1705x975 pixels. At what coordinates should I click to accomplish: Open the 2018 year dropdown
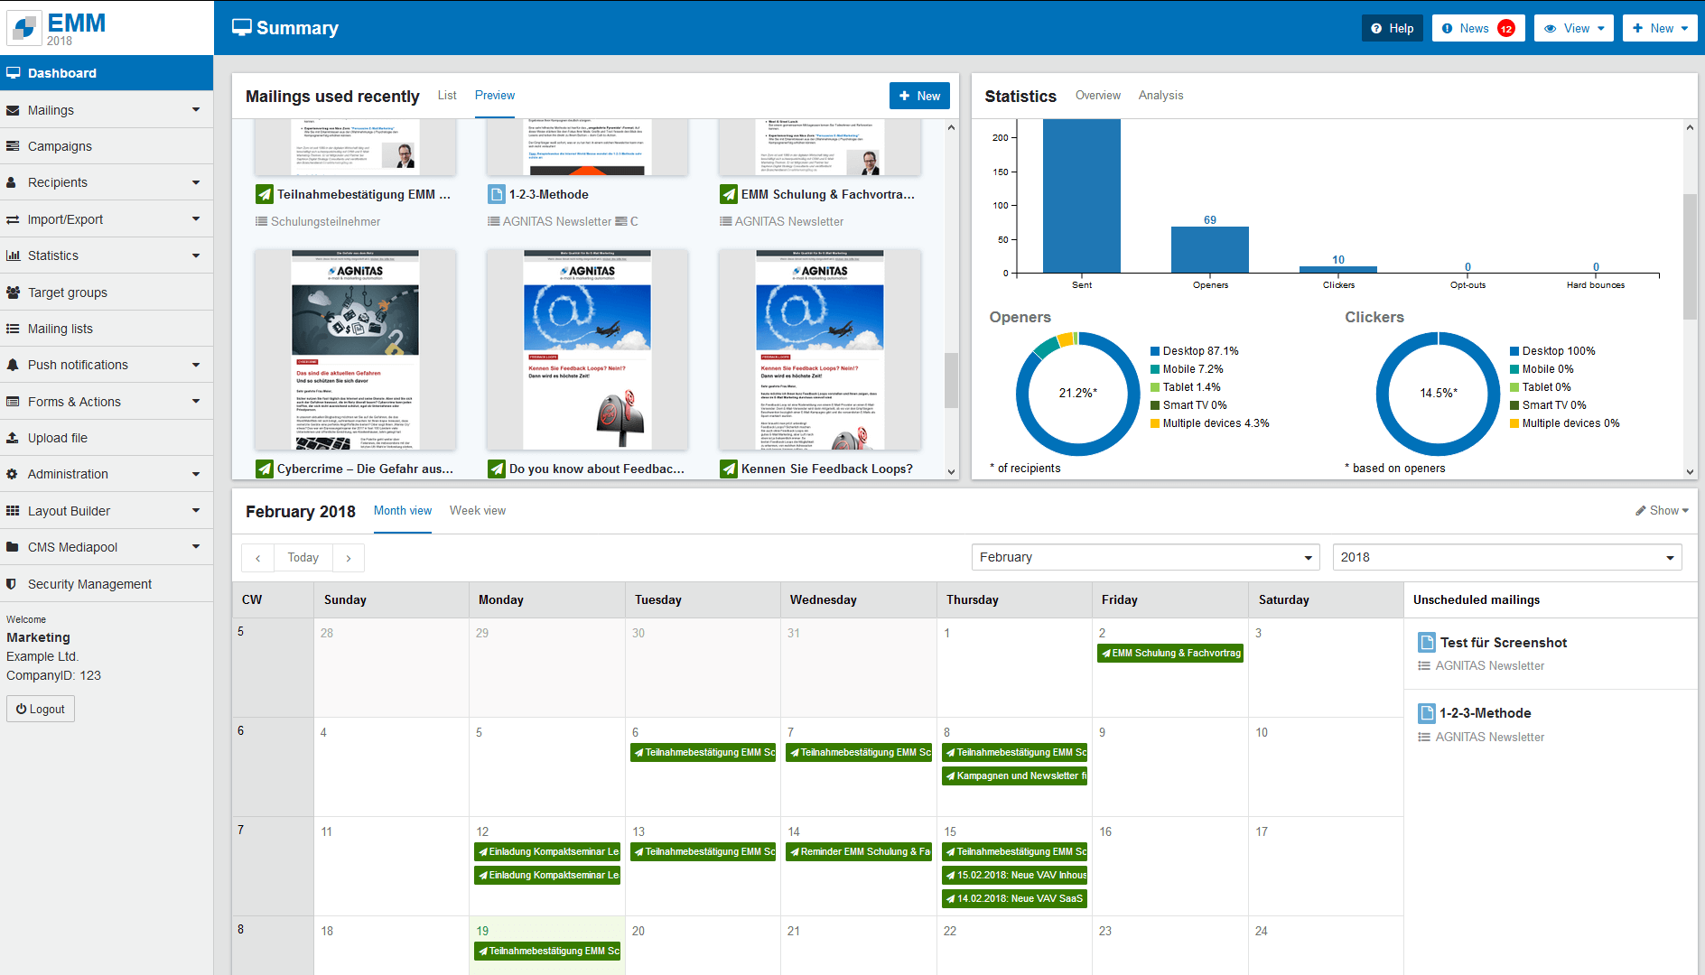coord(1506,557)
